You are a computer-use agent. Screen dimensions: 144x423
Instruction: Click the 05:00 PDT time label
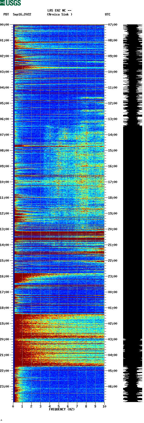(x=4, y=103)
